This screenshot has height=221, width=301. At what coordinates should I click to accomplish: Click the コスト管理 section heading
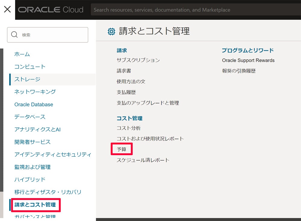click(x=129, y=118)
